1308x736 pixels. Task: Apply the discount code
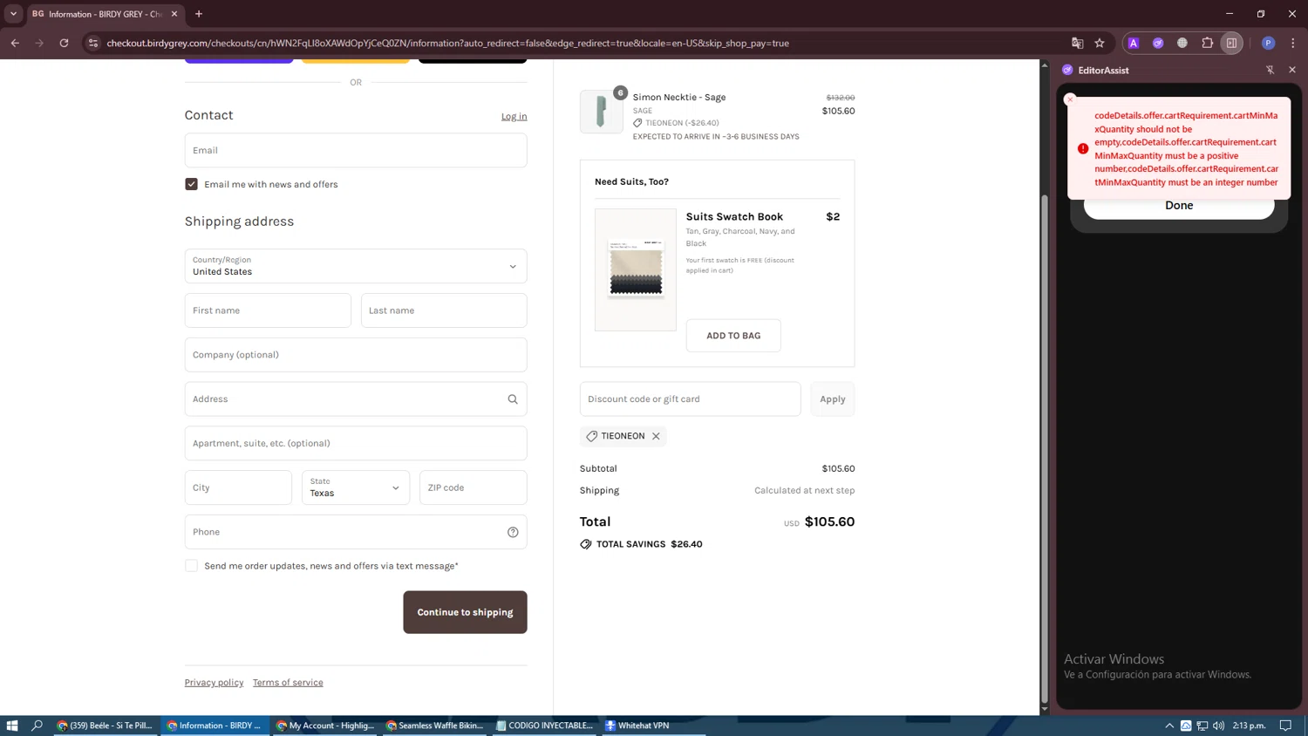832,399
